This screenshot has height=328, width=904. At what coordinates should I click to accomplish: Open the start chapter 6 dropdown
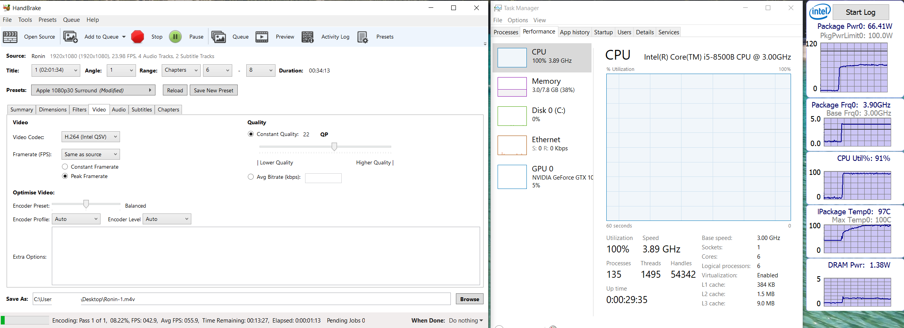click(x=217, y=70)
